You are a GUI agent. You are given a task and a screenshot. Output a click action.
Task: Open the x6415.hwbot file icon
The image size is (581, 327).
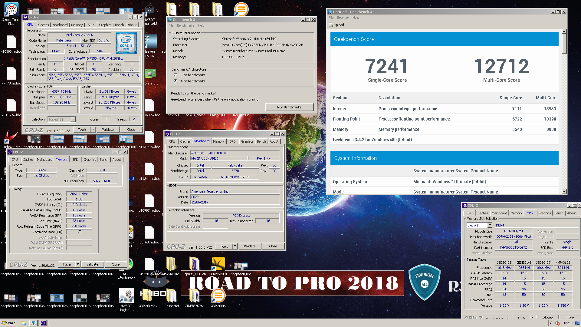tap(11, 107)
